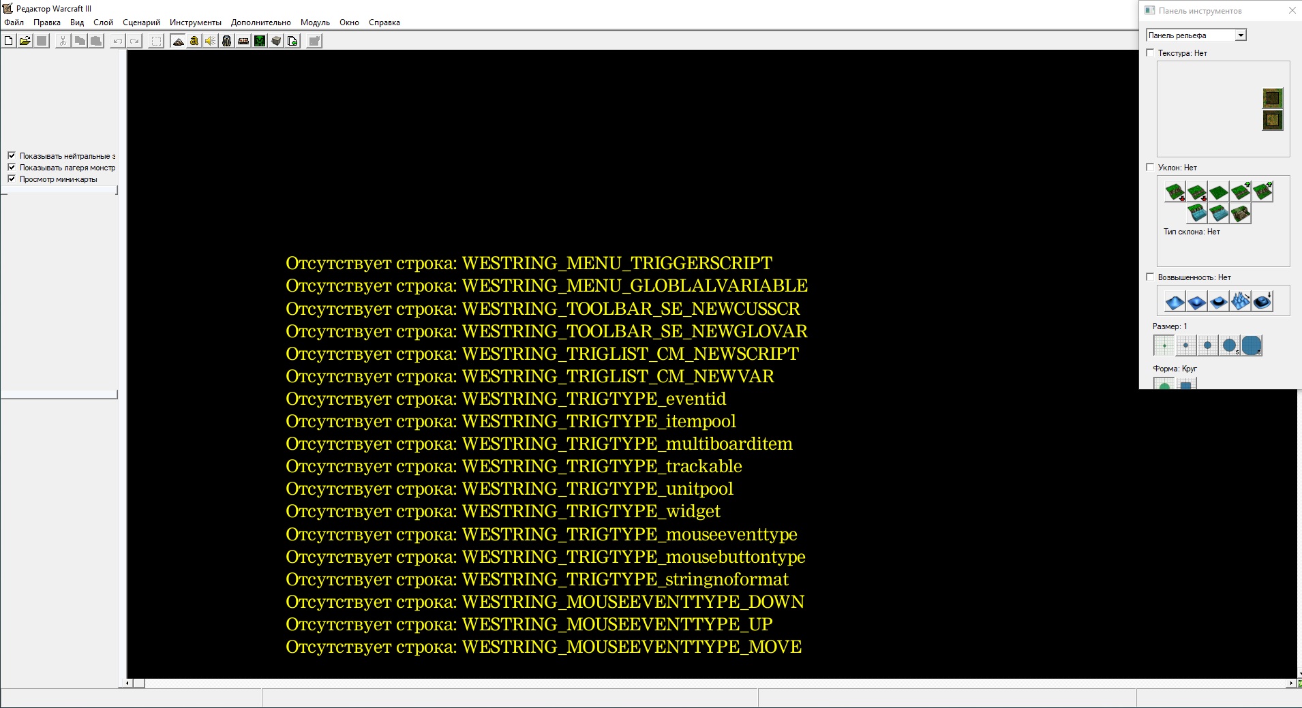Screen dimensions: 1302x708
Task: Toggle the Текстура checkbox
Action: [1151, 52]
